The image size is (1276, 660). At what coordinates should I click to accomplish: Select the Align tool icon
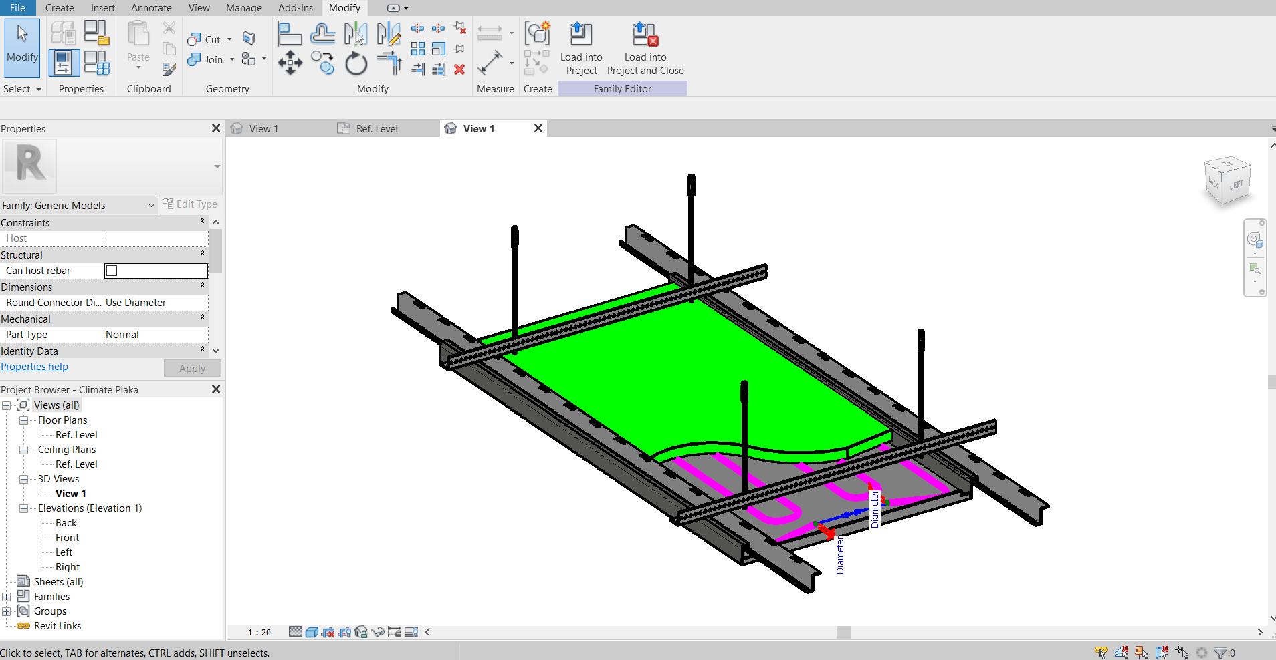pyautogui.click(x=290, y=33)
